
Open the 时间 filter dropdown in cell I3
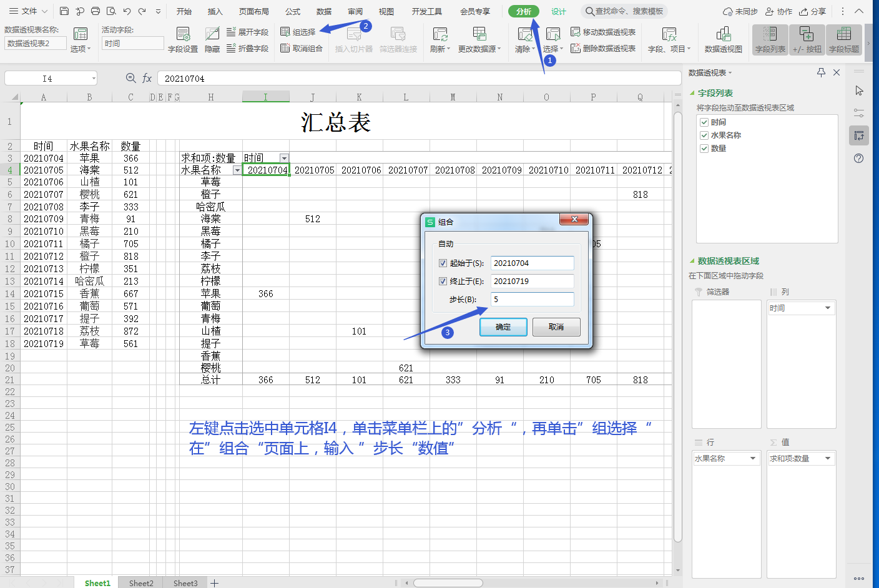[284, 158]
